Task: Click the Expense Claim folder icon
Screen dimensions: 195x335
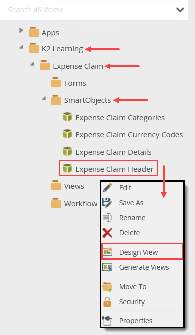Action: point(45,65)
